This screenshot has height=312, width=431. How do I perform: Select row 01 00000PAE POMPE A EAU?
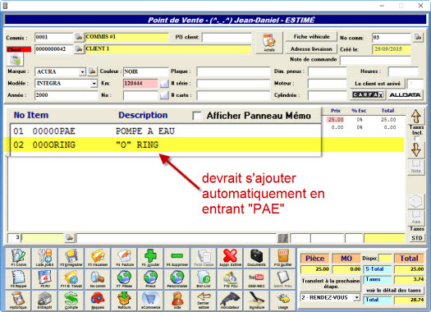[166, 131]
